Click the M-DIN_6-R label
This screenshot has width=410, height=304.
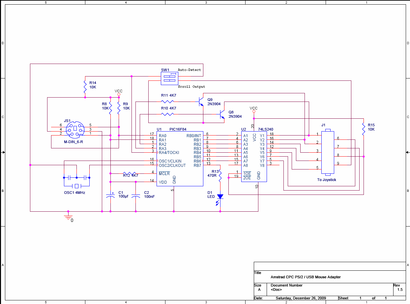point(74,141)
